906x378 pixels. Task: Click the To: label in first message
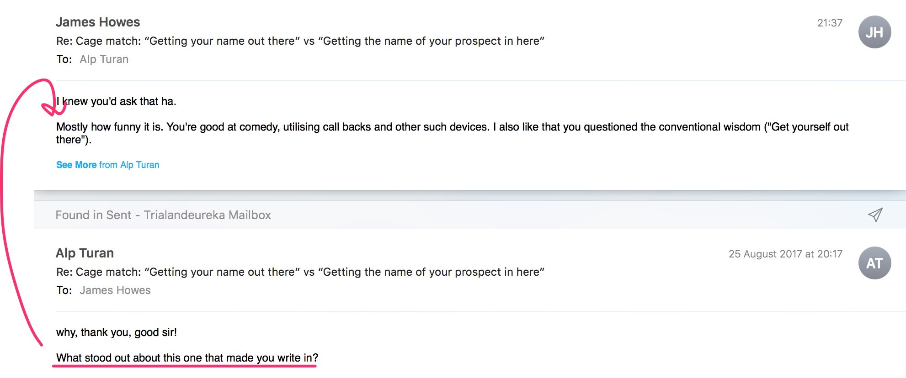(x=64, y=59)
